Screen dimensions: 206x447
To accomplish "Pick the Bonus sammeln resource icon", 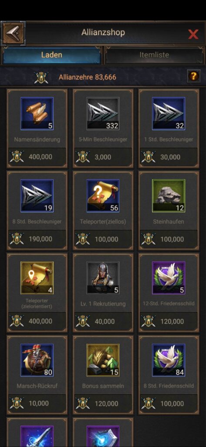I will click(x=103, y=360).
